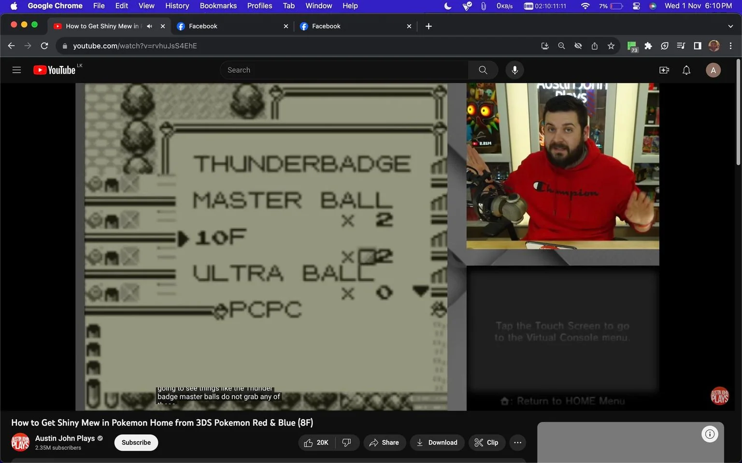The height and width of the screenshot is (463, 742).
Task: Click the video player to pause
Action: tap(367, 246)
